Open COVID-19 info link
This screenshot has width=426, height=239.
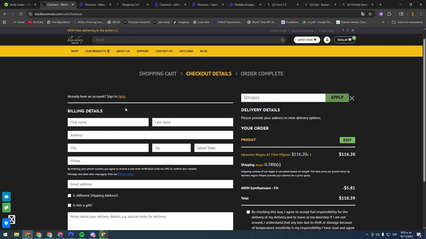point(279,31)
